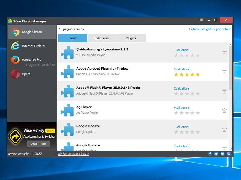Select the Ag Player title text
This screenshot has height=180, width=241.
tap(84, 107)
